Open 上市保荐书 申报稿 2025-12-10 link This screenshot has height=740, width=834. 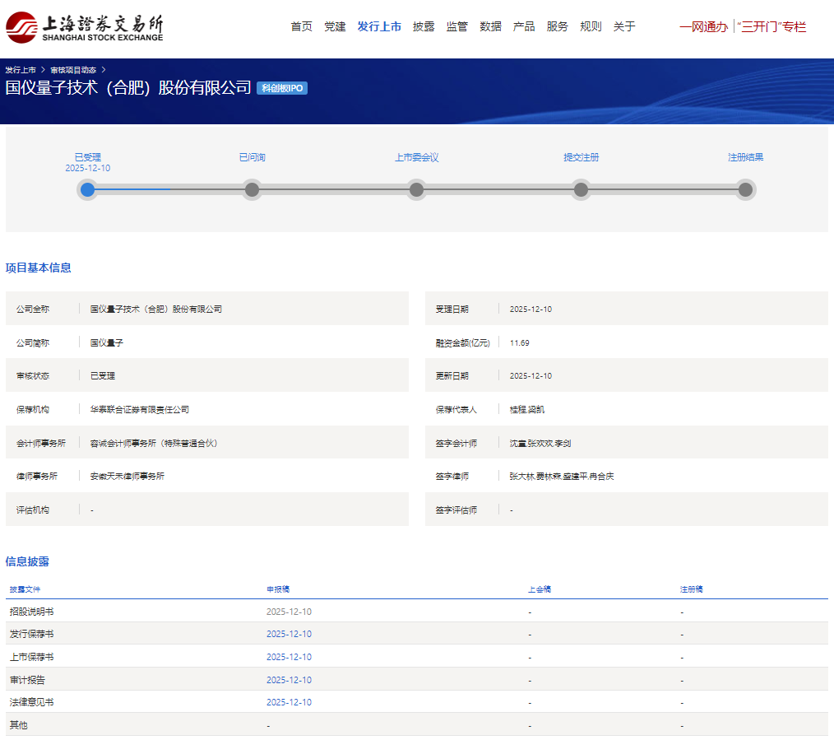click(289, 657)
